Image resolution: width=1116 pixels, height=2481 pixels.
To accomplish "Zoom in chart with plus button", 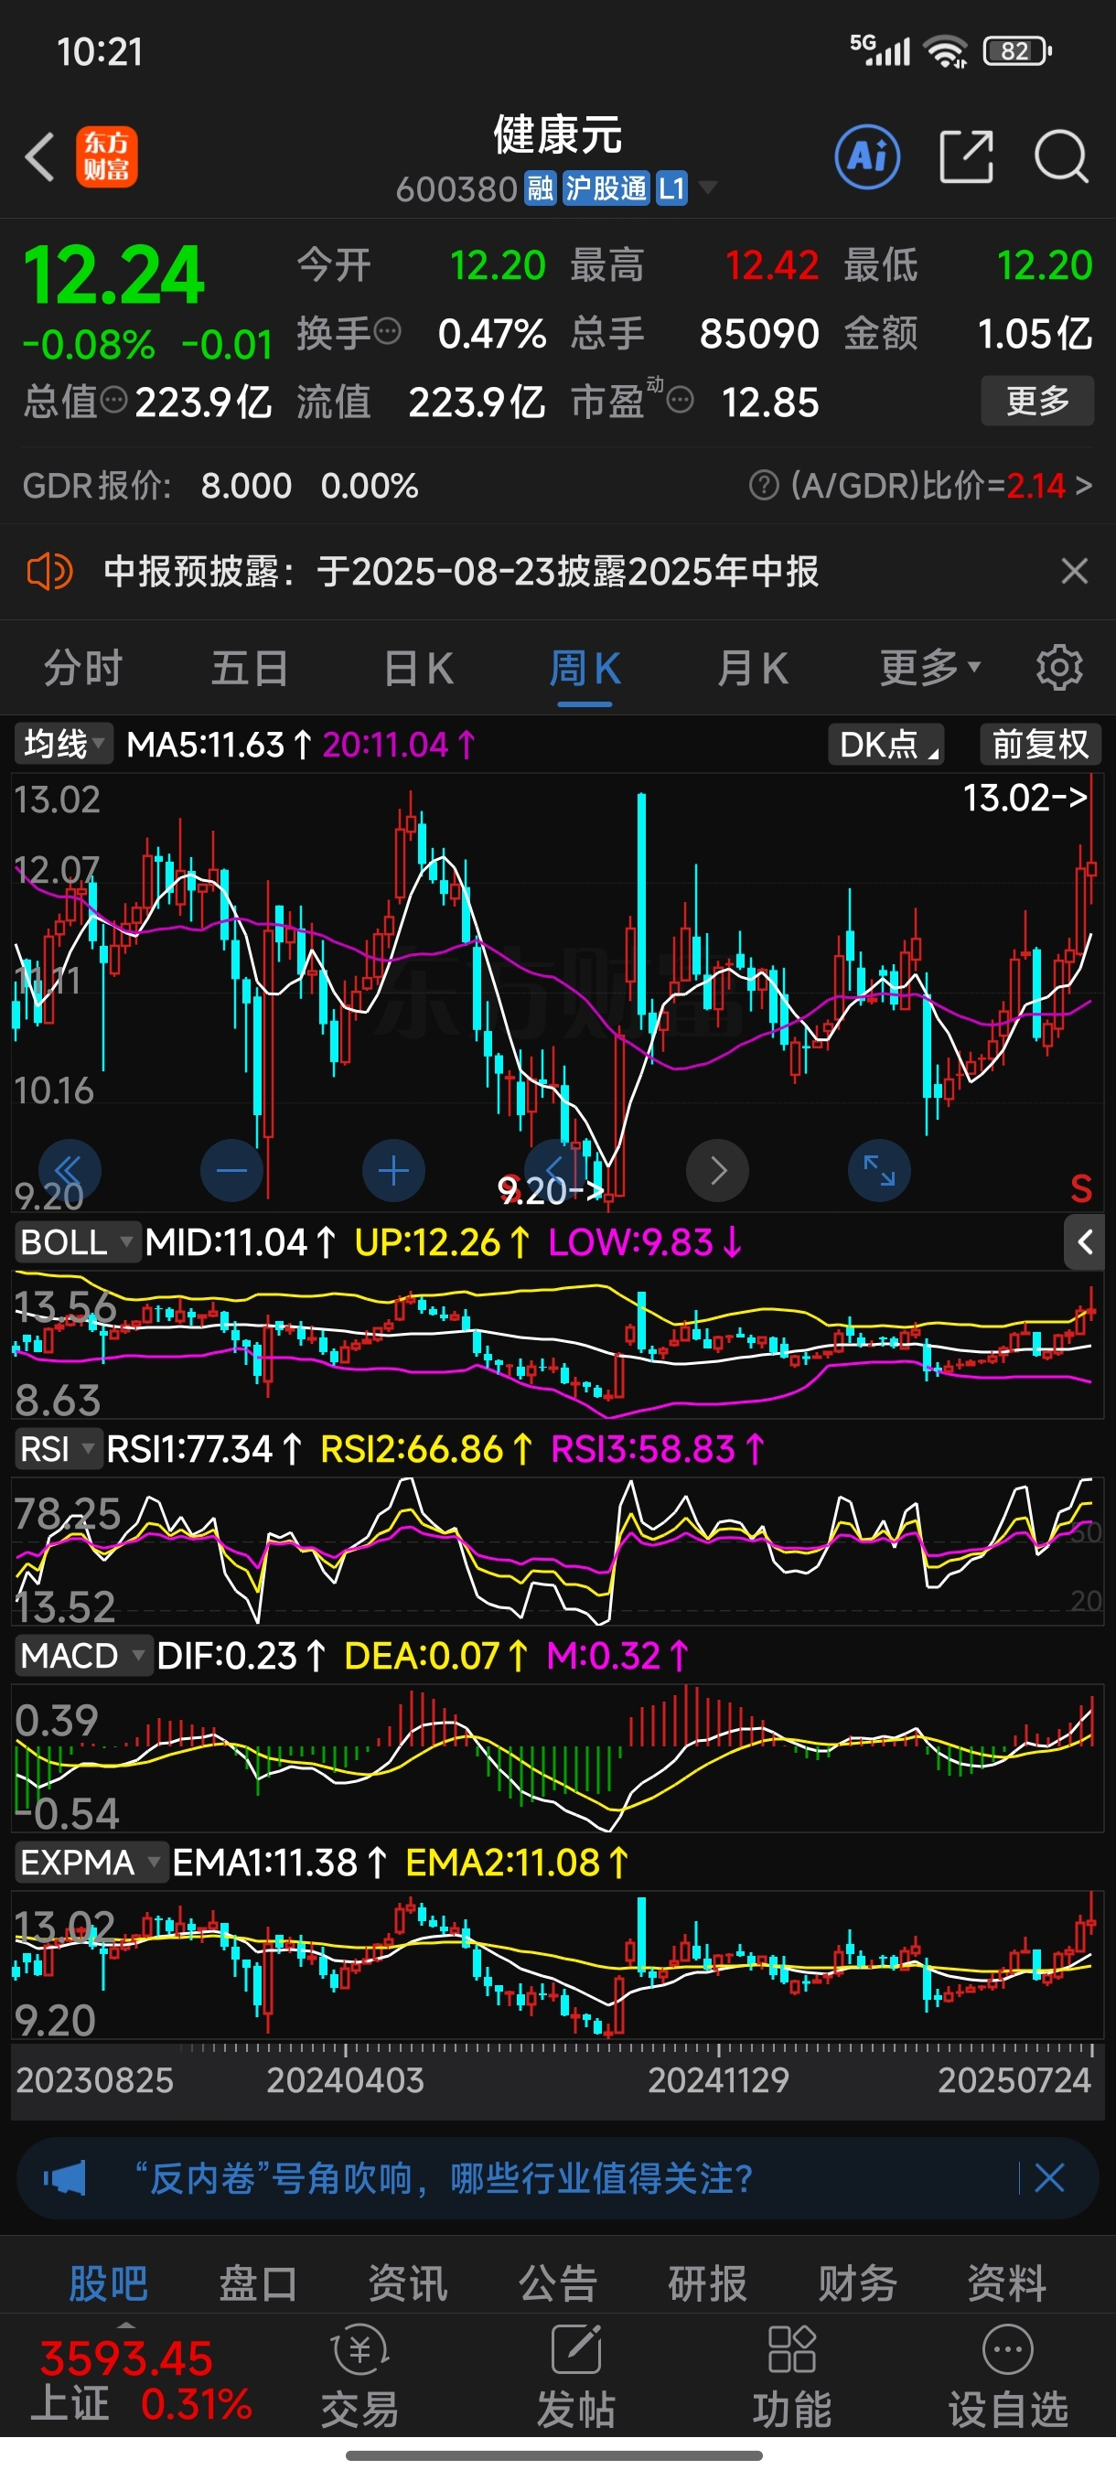I will coord(392,1170).
